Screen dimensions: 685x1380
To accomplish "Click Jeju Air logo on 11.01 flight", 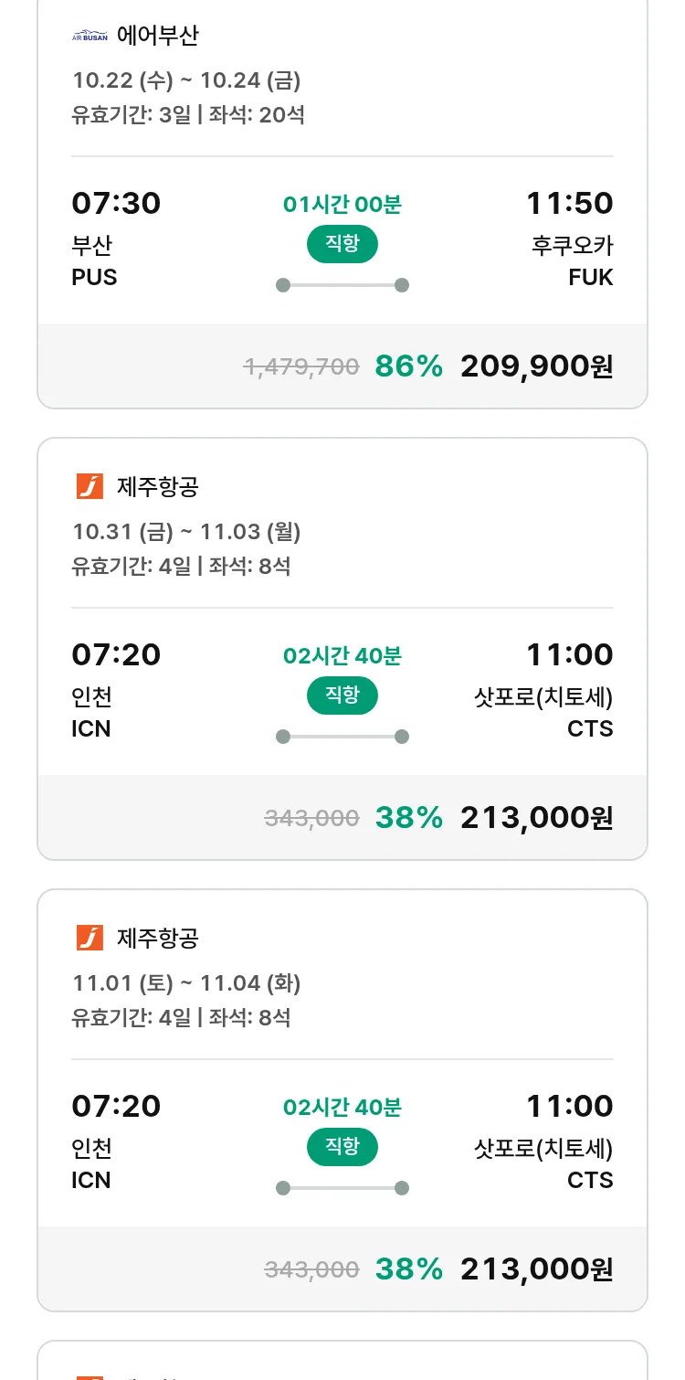I will tap(90, 938).
